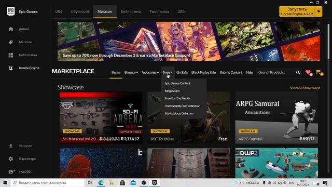Expand the engine version dropdown arrow
This screenshot has height=187, width=332.
pos(319,11)
